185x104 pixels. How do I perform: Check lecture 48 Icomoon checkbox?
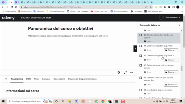pyautogui.click(x=140, y=90)
